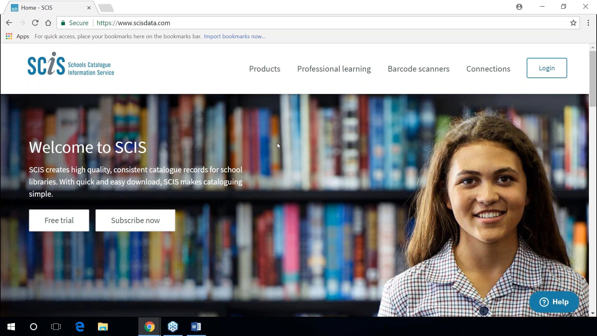Click the Apps grid shortcut
The width and height of the screenshot is (597, 336).
tap(9, 36)
